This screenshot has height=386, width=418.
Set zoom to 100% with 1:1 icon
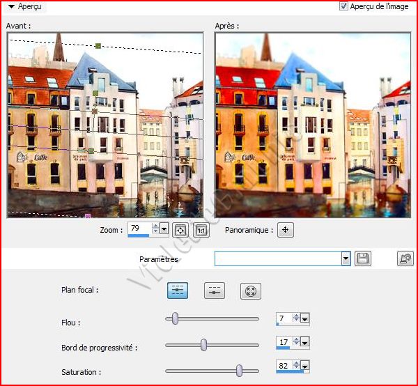click(x=201, y=229)
